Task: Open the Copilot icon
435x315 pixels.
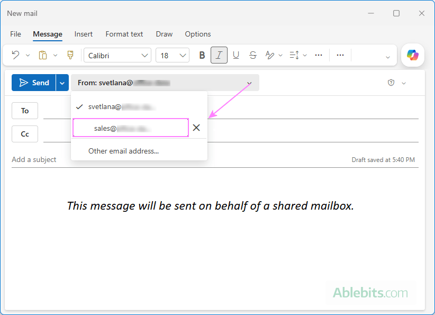Action: coord(413,55)
